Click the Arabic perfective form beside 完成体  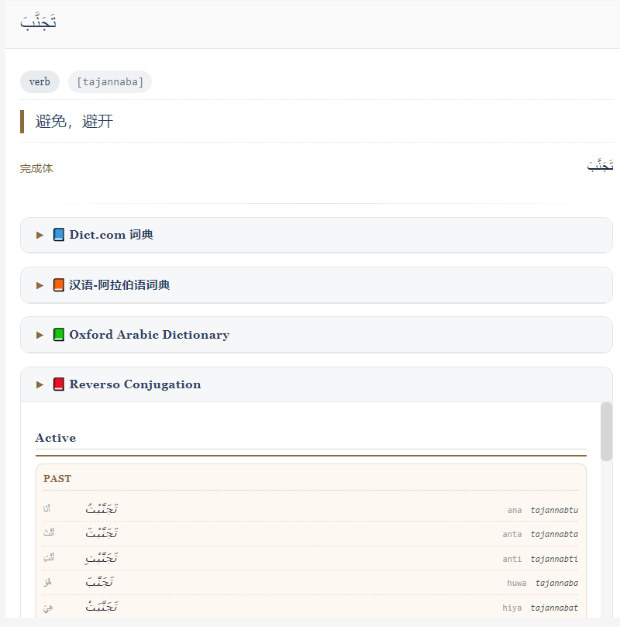click(x=600, y=165)
